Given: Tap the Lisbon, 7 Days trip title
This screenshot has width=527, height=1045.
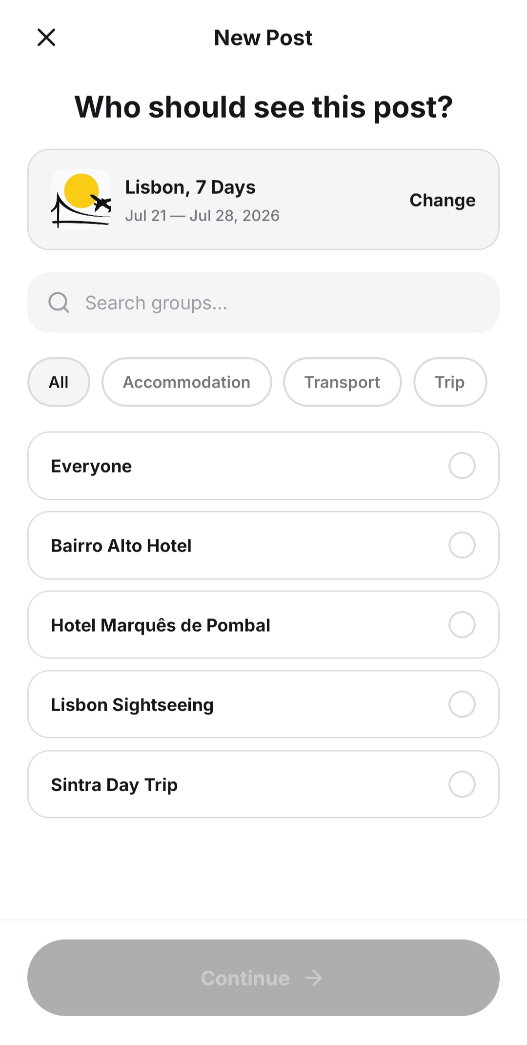Looking at the screenshot, I should pos(190,187).
